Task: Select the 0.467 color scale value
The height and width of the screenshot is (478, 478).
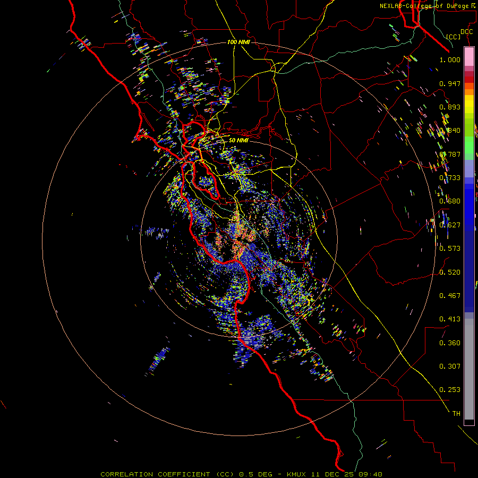Action: coord(450,296)
